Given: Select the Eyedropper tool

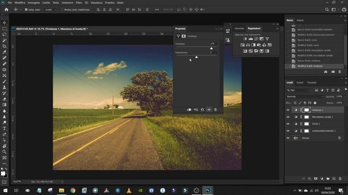Looking at the screenshot, I should tap(4, 52).
